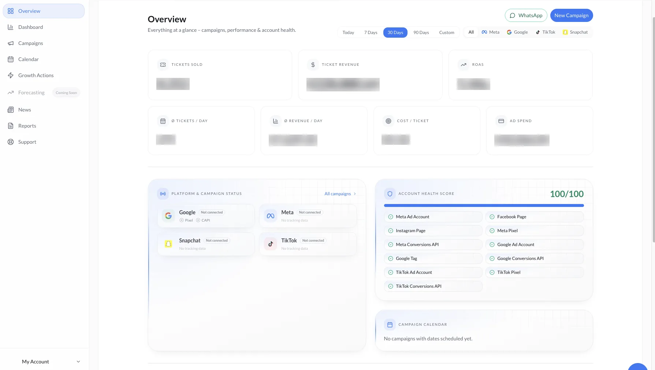Click the Campaign Calendar card icon

(x=390, y=325)
